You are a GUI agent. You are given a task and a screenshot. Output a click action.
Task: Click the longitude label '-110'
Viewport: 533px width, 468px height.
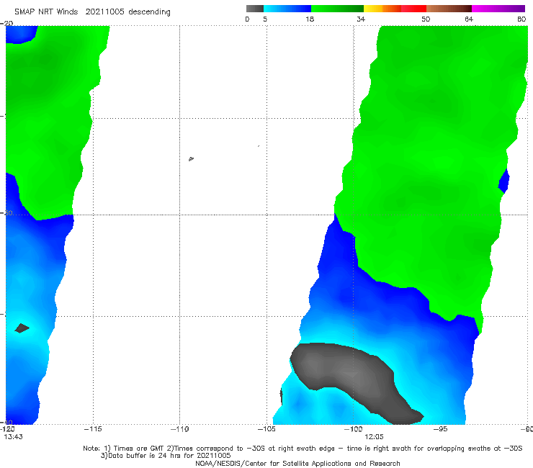coord(179,429)
